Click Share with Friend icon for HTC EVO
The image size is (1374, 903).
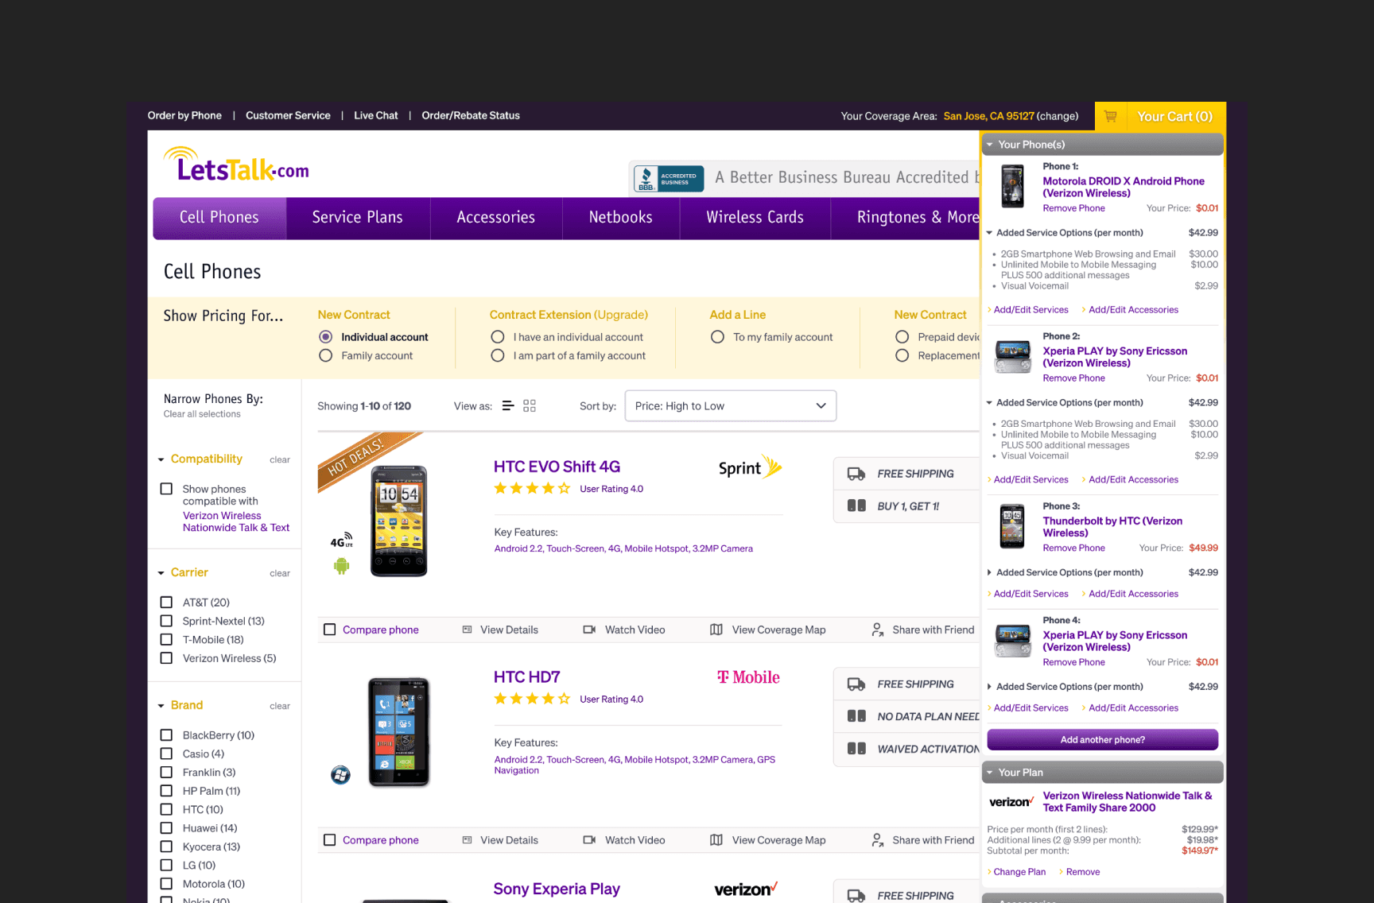(x=877, y=630)
